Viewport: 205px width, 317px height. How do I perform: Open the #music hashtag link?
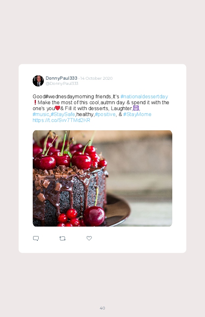[41, 114]
